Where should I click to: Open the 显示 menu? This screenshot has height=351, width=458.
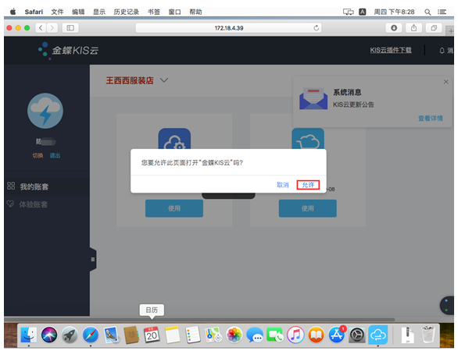(99, 12)
